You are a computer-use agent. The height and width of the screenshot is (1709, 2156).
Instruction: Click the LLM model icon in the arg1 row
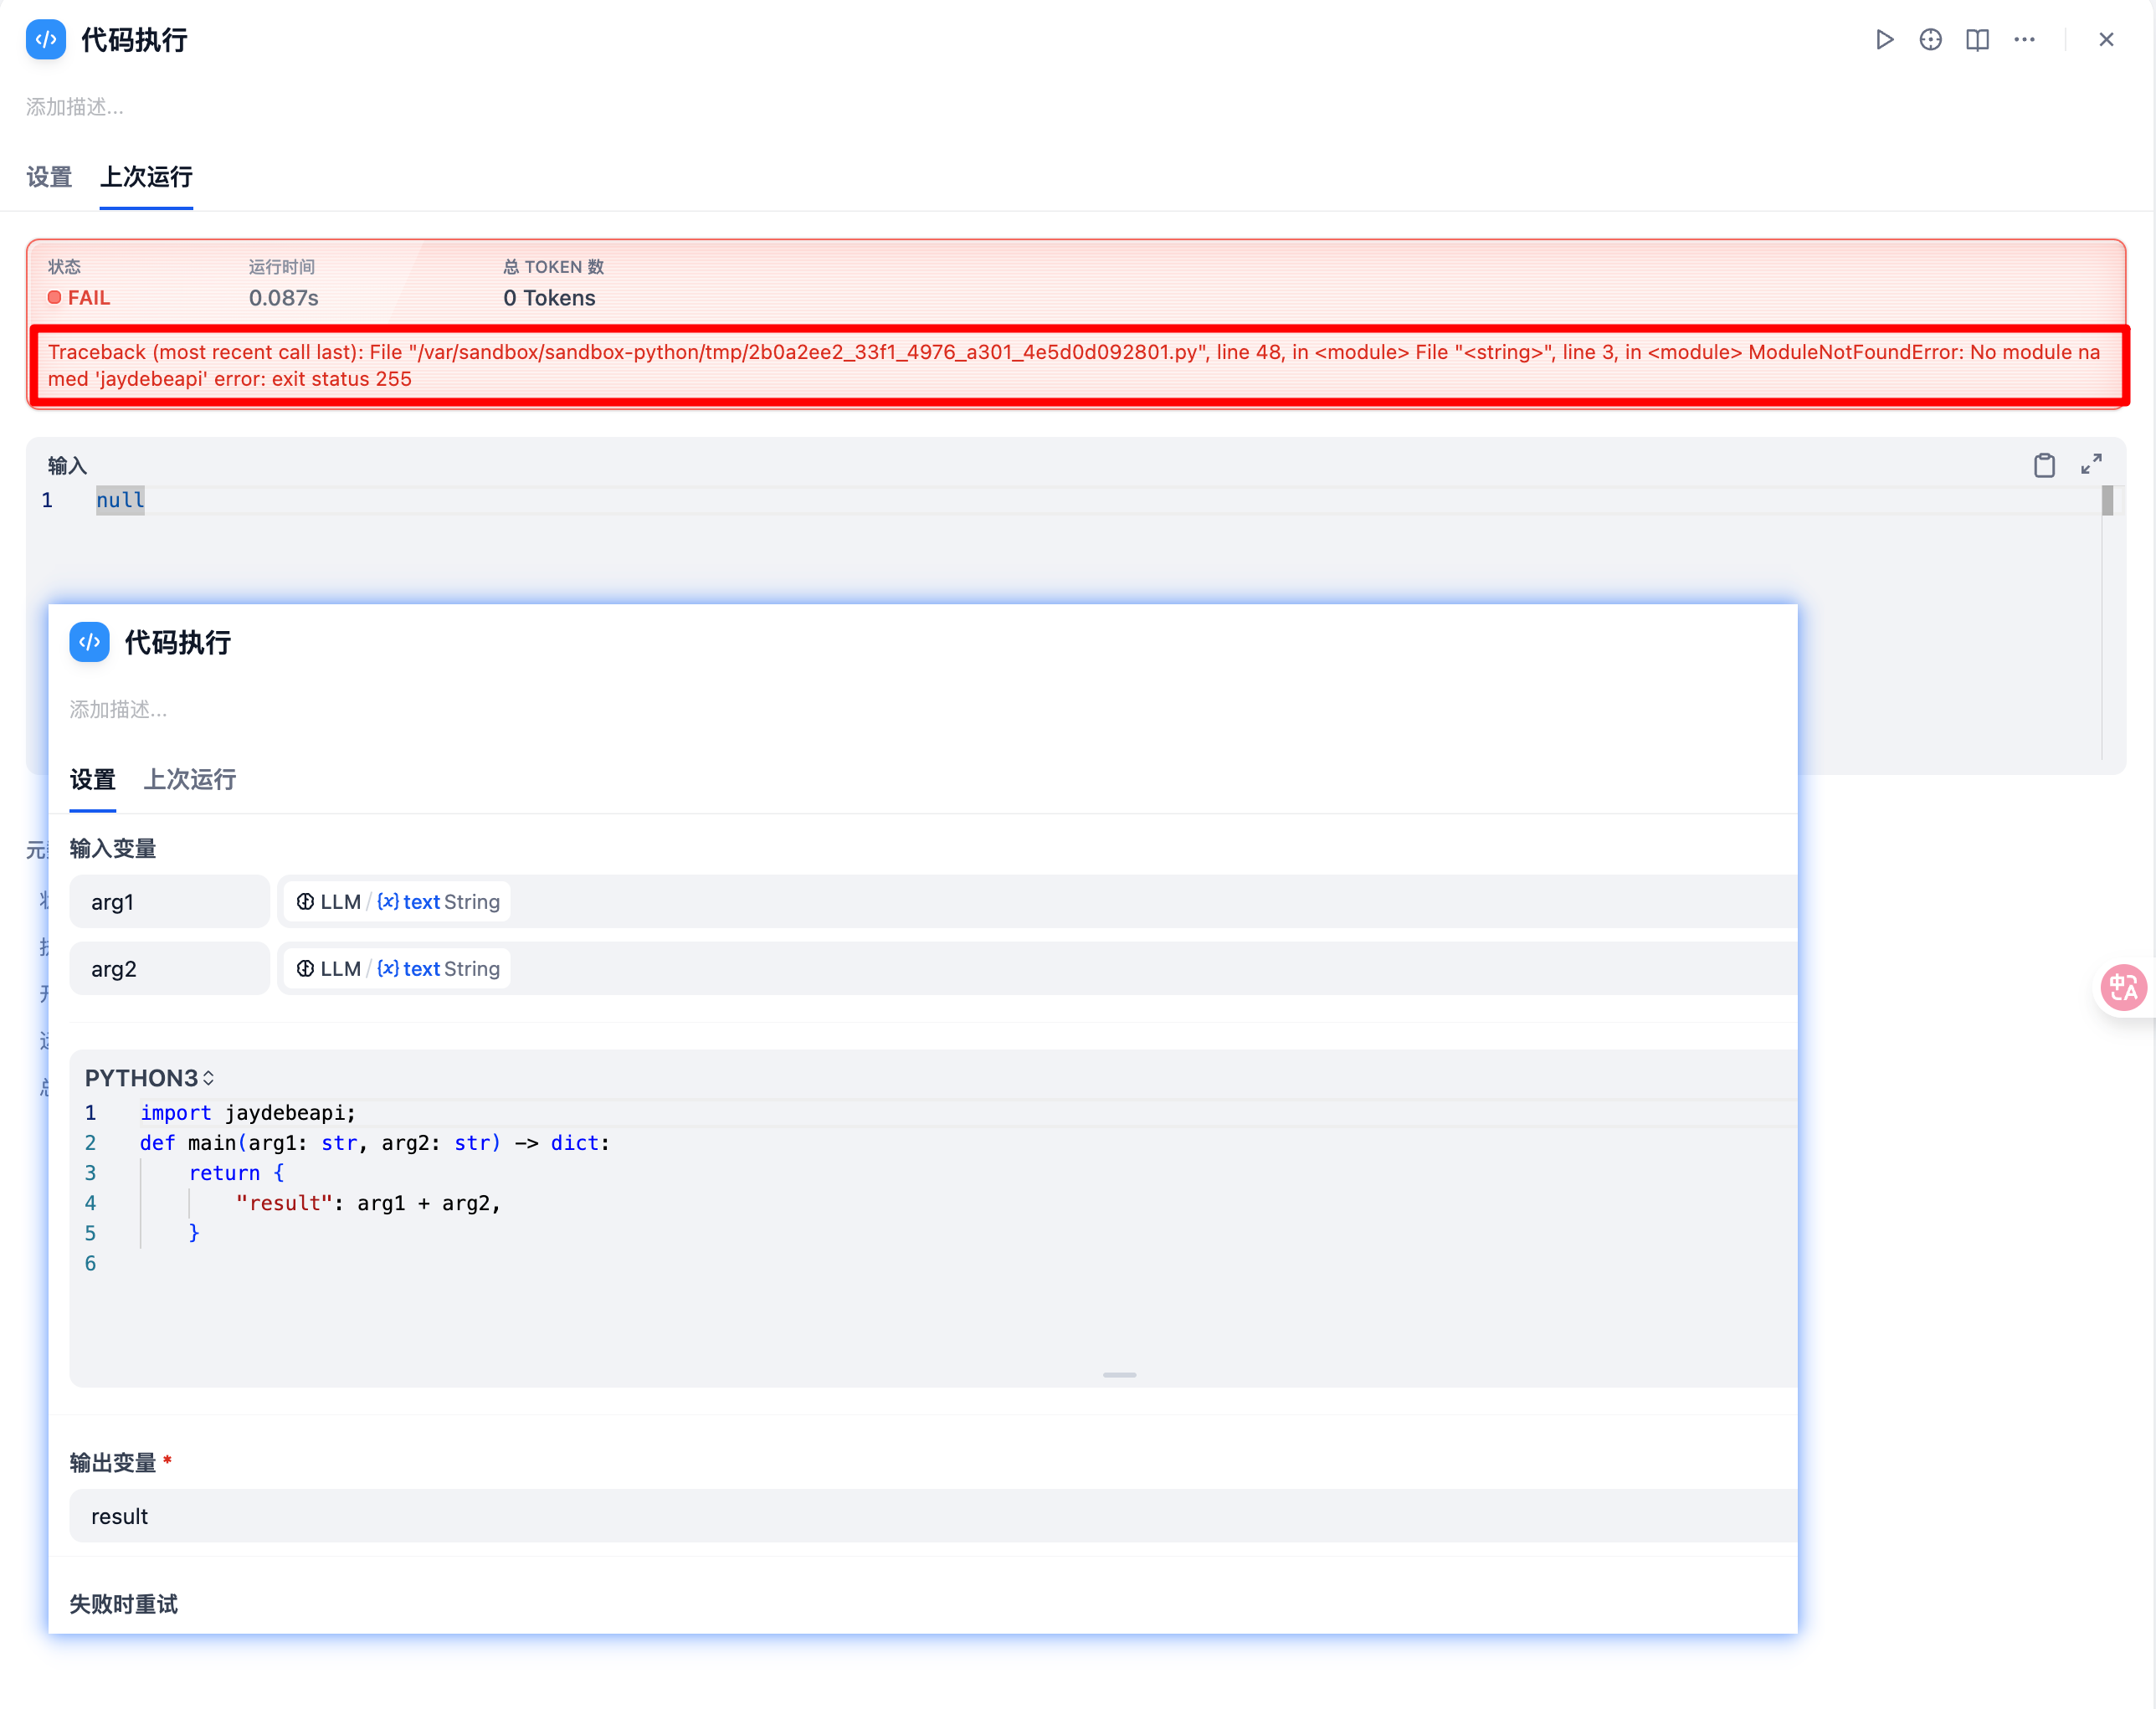click(305, 901)
